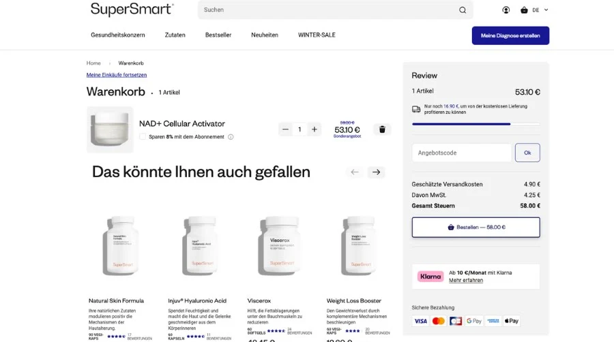Delete item with trash icon
The image size is (614, 342).
point(382,129)
